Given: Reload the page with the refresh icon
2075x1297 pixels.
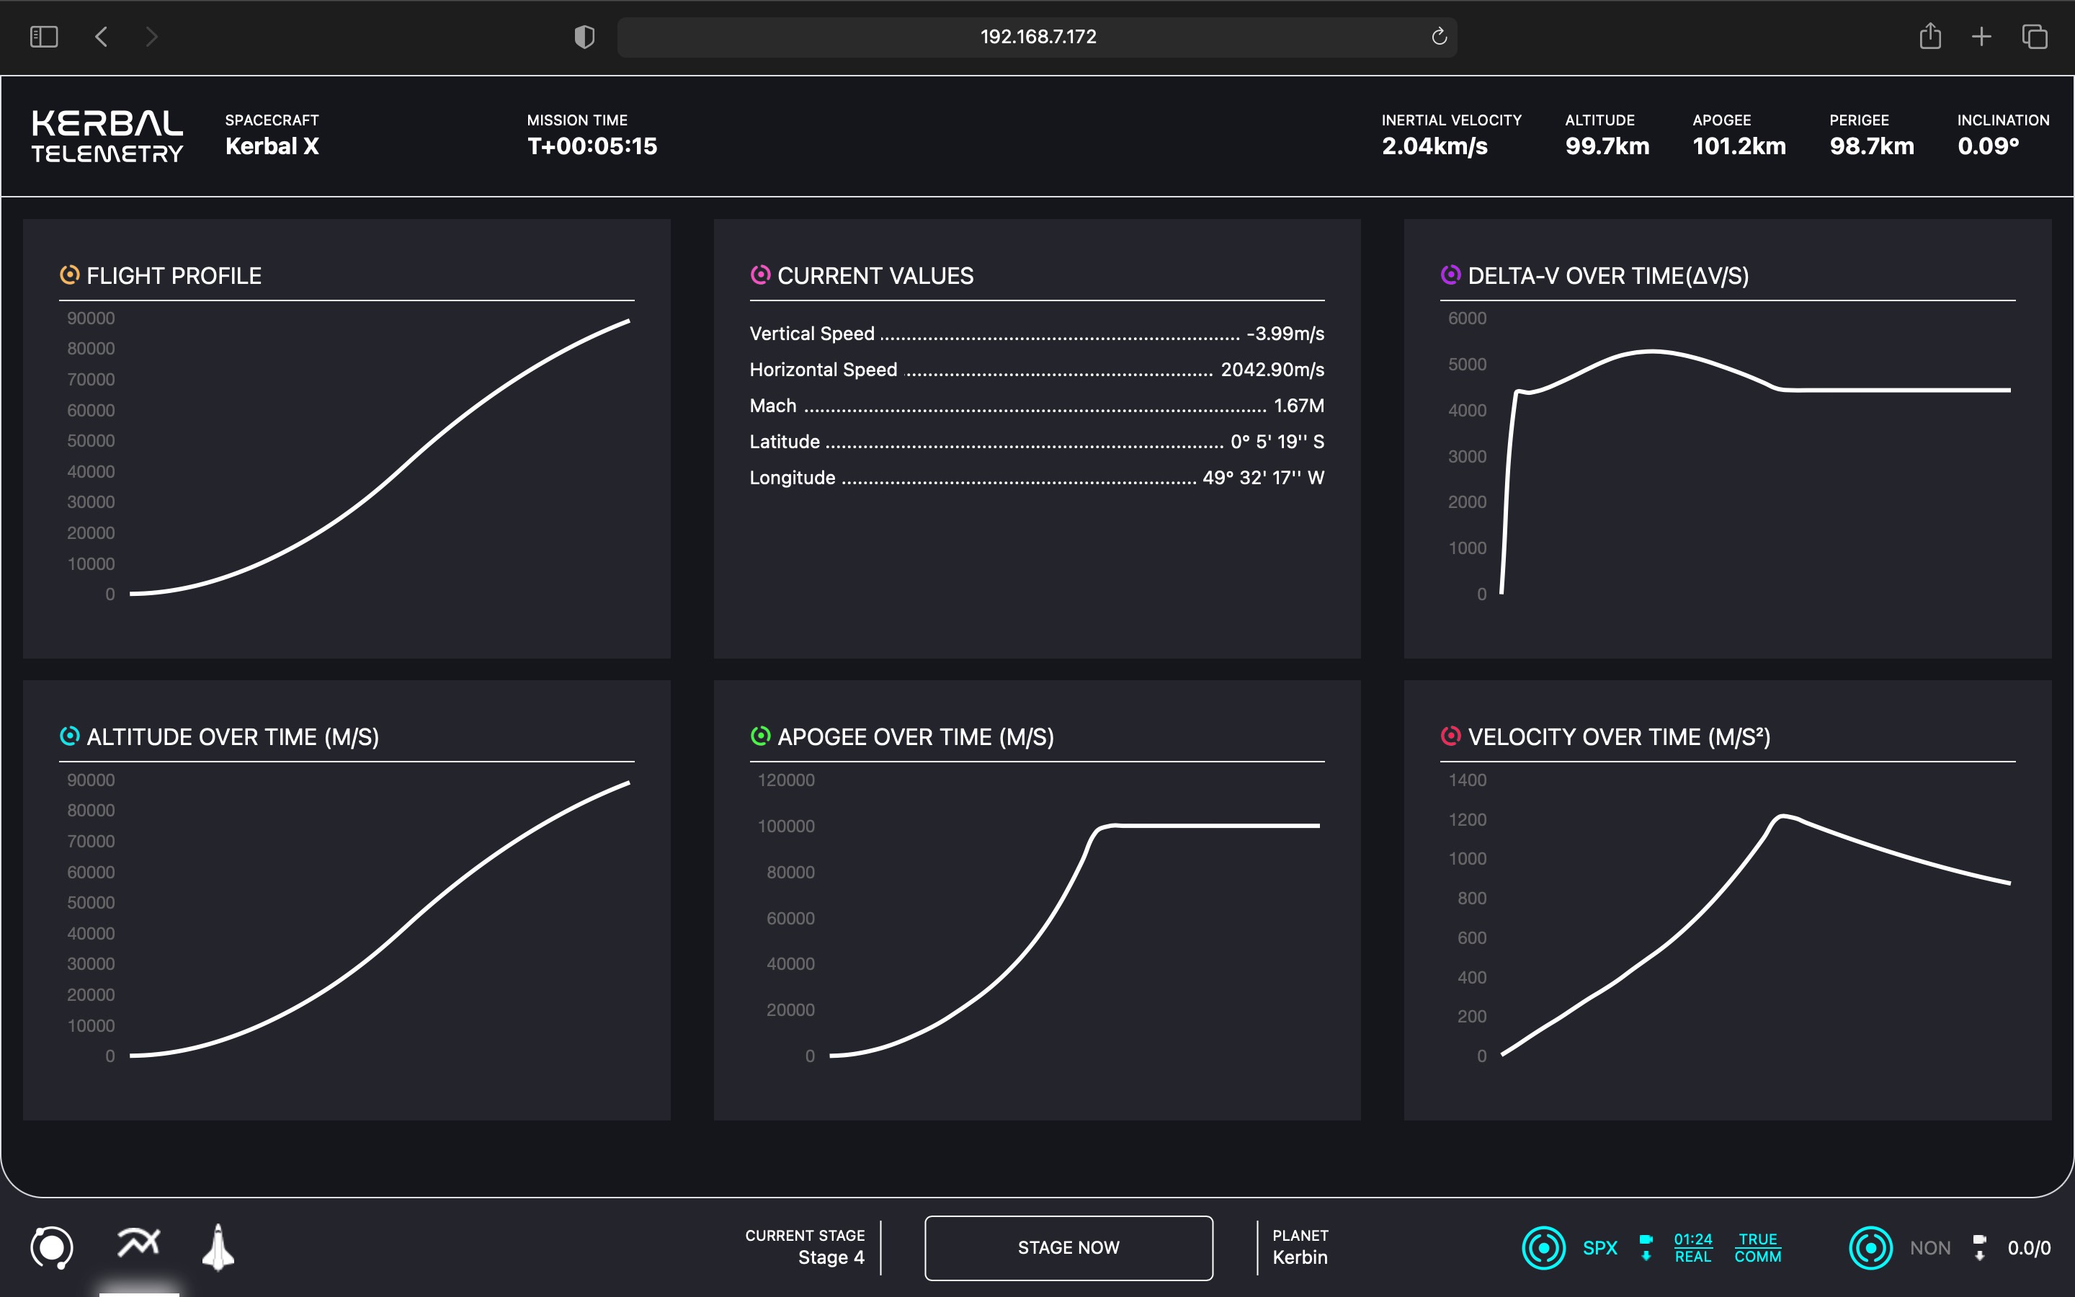Looking at the screenshot, I should pyautogui.click(x=1439, y=36).
